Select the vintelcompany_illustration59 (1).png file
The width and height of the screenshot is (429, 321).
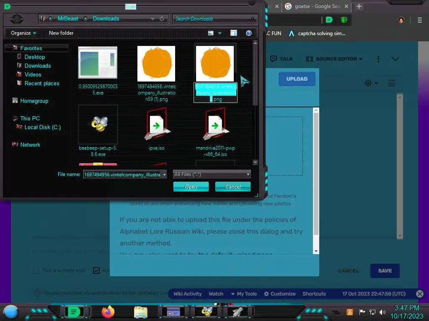[x=156, y=64]
